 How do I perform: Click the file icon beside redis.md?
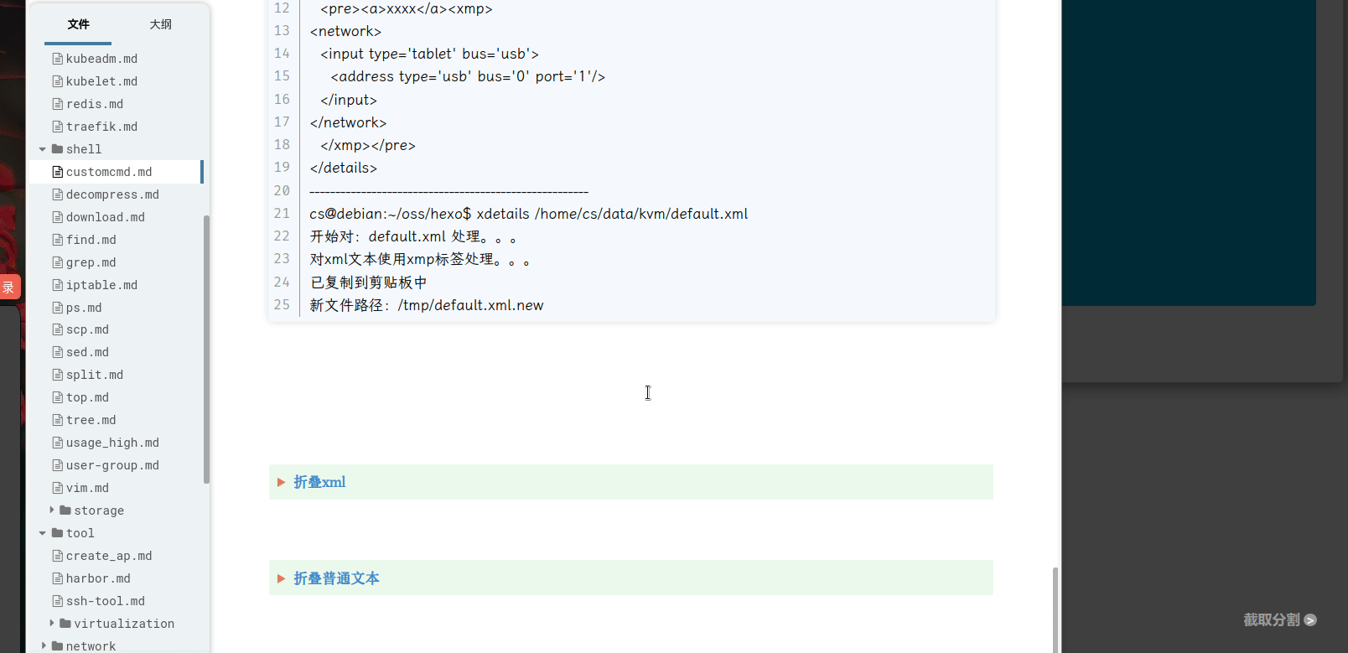(x=58, y=104)
